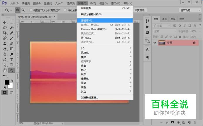Click the white background color swatch
This screenshot has height=126, width=203.
11,86
